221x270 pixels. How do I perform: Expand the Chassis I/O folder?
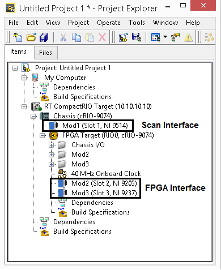(51, 145)
